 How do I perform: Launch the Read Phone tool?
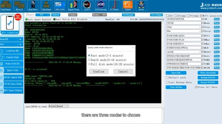coord(33,6)
